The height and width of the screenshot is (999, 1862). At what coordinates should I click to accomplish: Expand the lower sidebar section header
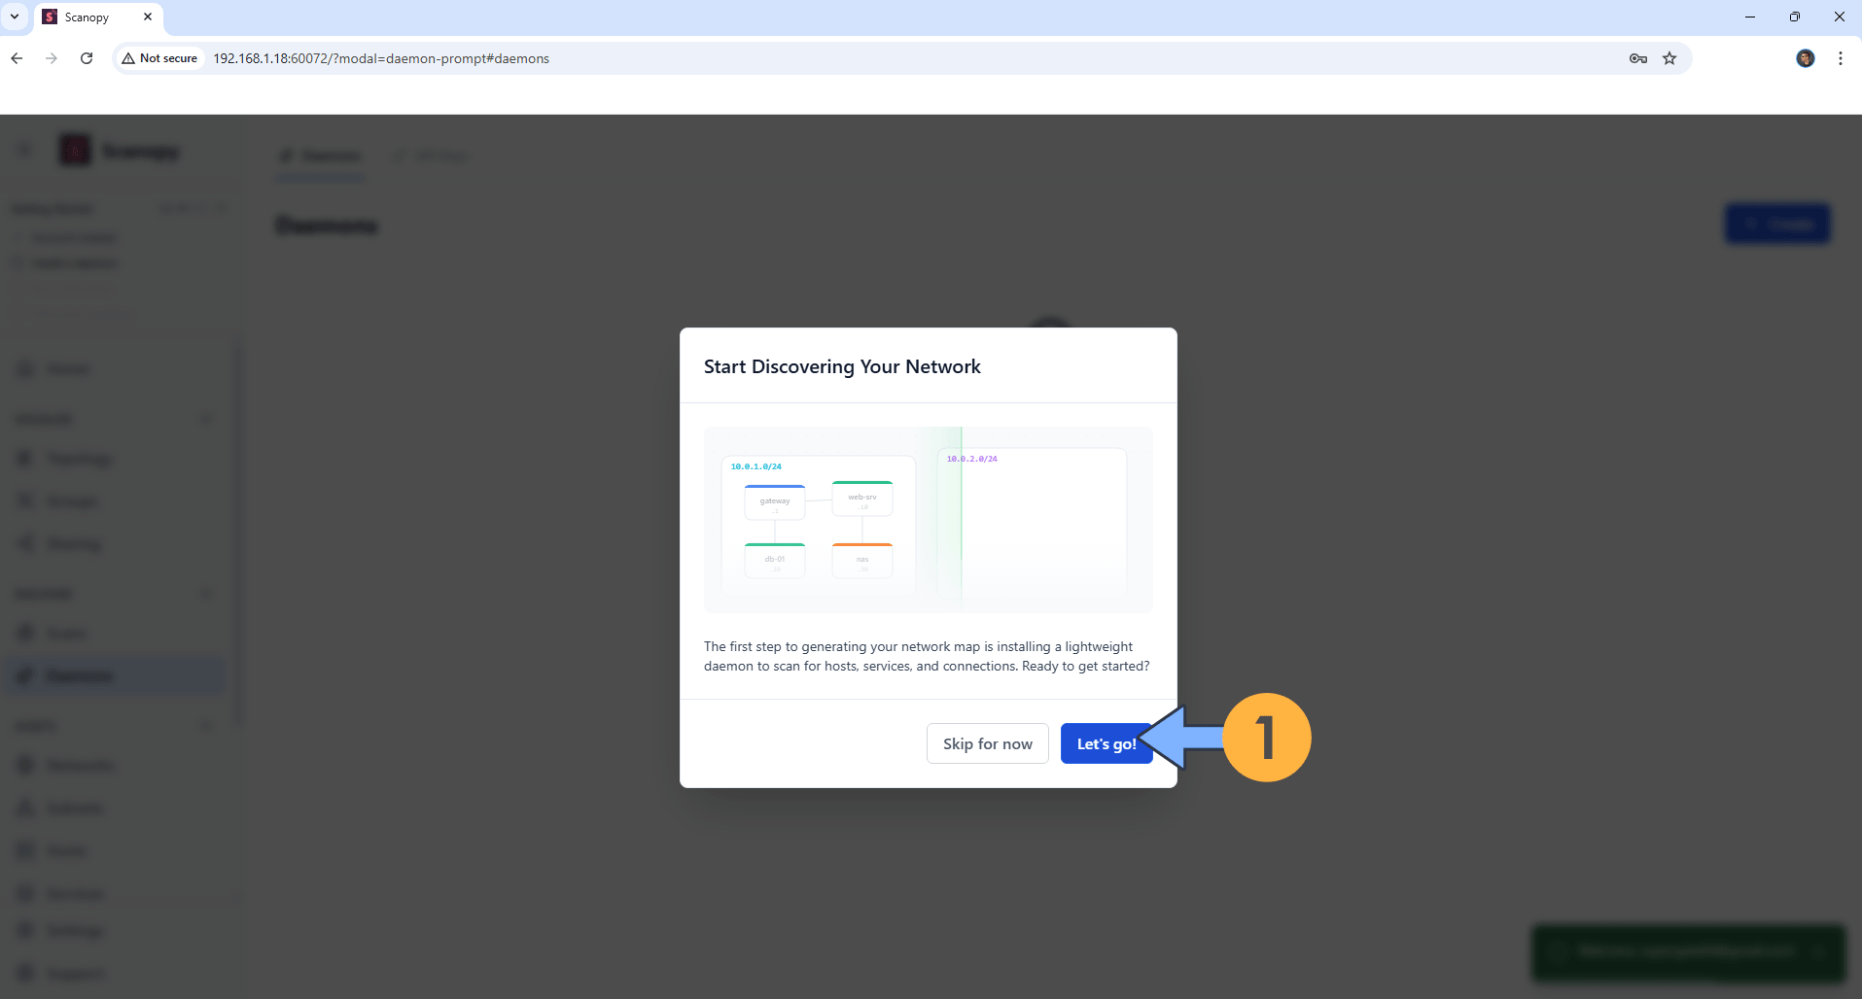pyautogui.click(x=206, y=725)
